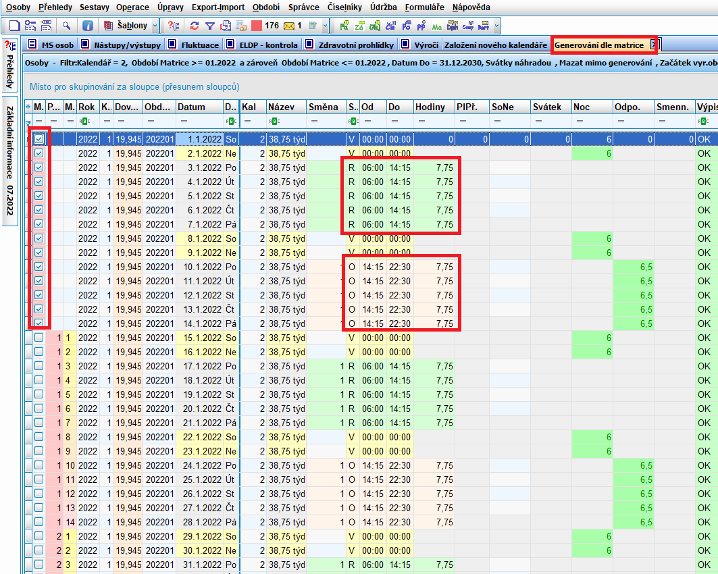Image resolution: width=718 pixels, height=574 pixels.
Task: Uncheck the checkbox for row 3.1.2022
Action: pos(39,167)
